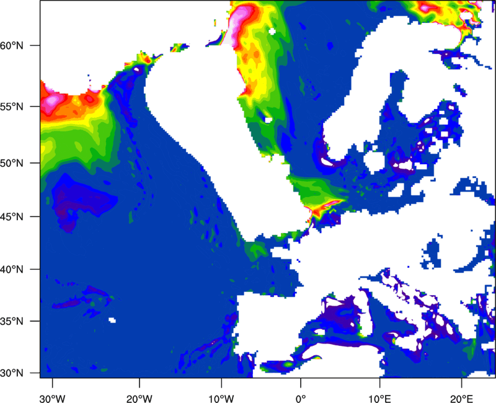The width and height of the screenshot is (496, 403).
Task: Click the 30°N latitude label
Action: click(12, 373)
